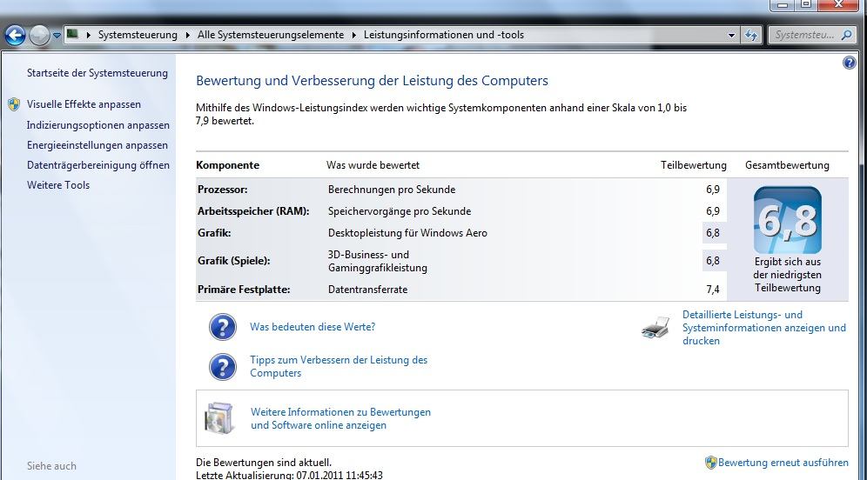Viewport: 867px width, 480px height.
Task: Click Datentransferrate text
Action: (367, 290)
